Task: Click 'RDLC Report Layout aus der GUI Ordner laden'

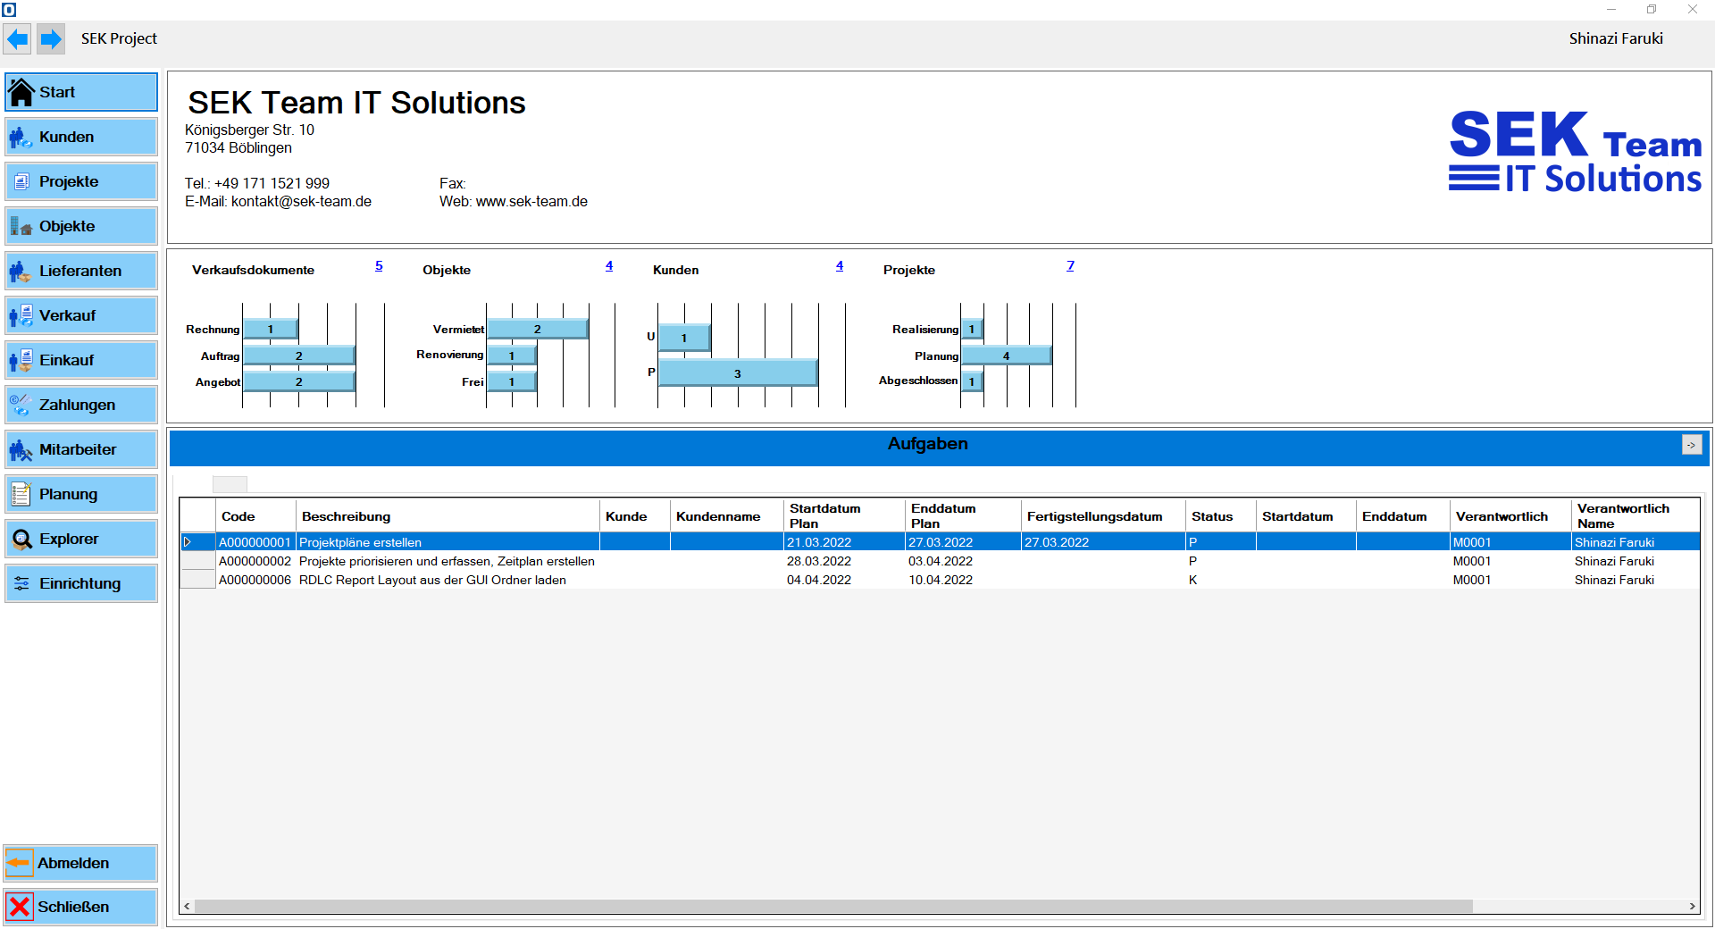Action: click(432, 580)
